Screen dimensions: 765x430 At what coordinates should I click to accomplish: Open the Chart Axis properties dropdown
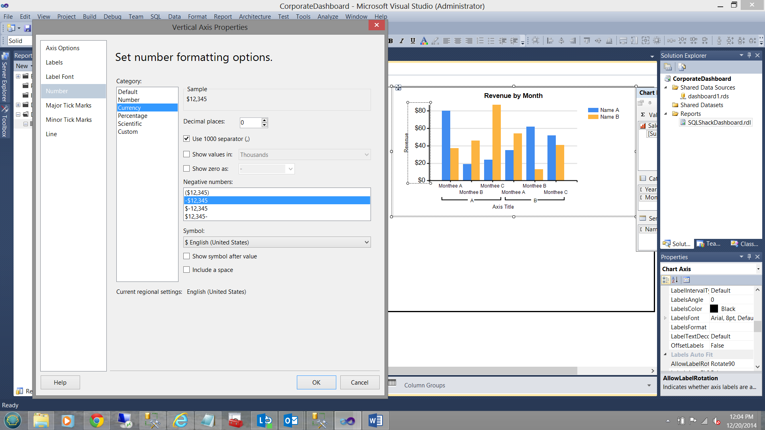(x=758, y=269)
